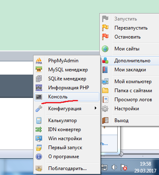Click Поблагодарить... menu entry
This screenshot has width=159, height=175.
click(67, 168)
